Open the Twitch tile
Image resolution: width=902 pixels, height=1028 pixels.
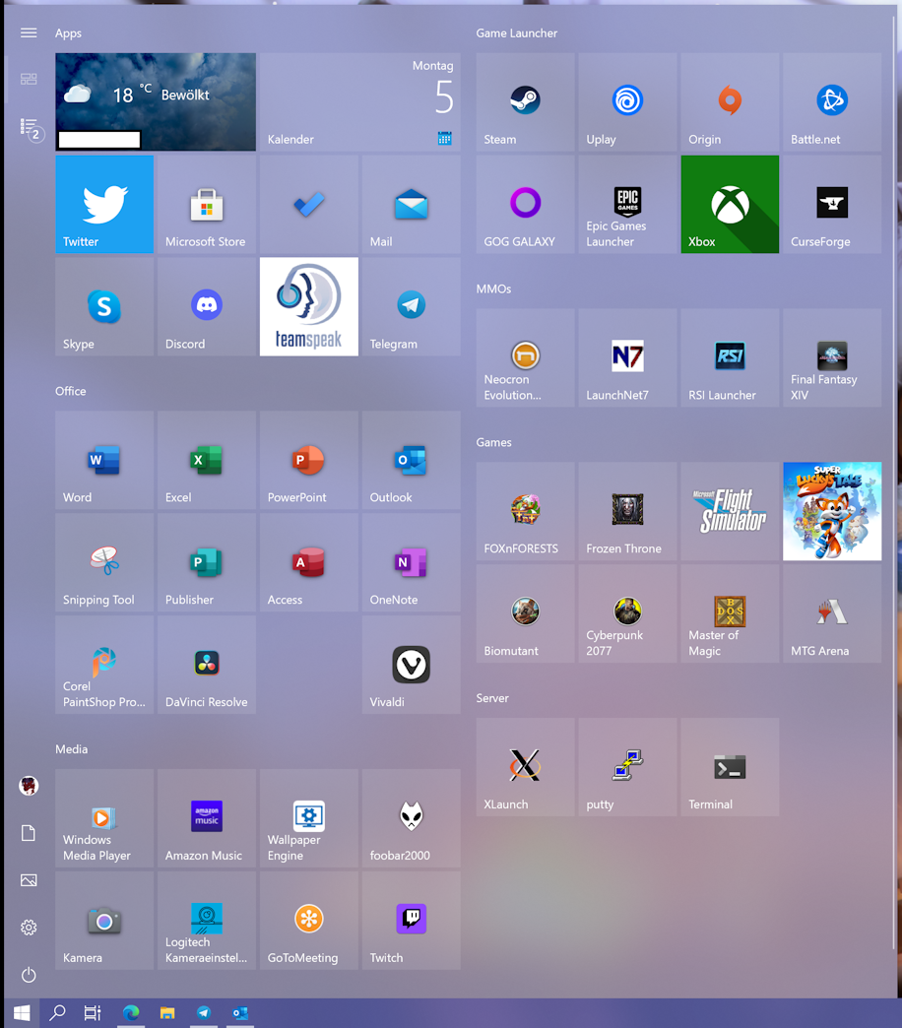(411, 920)
